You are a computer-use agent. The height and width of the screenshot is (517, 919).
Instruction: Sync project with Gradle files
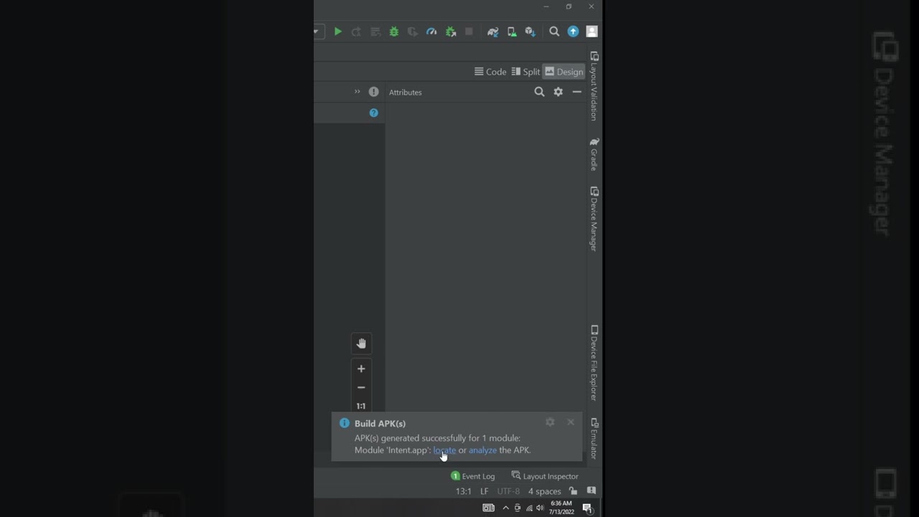tap(493, 32)
